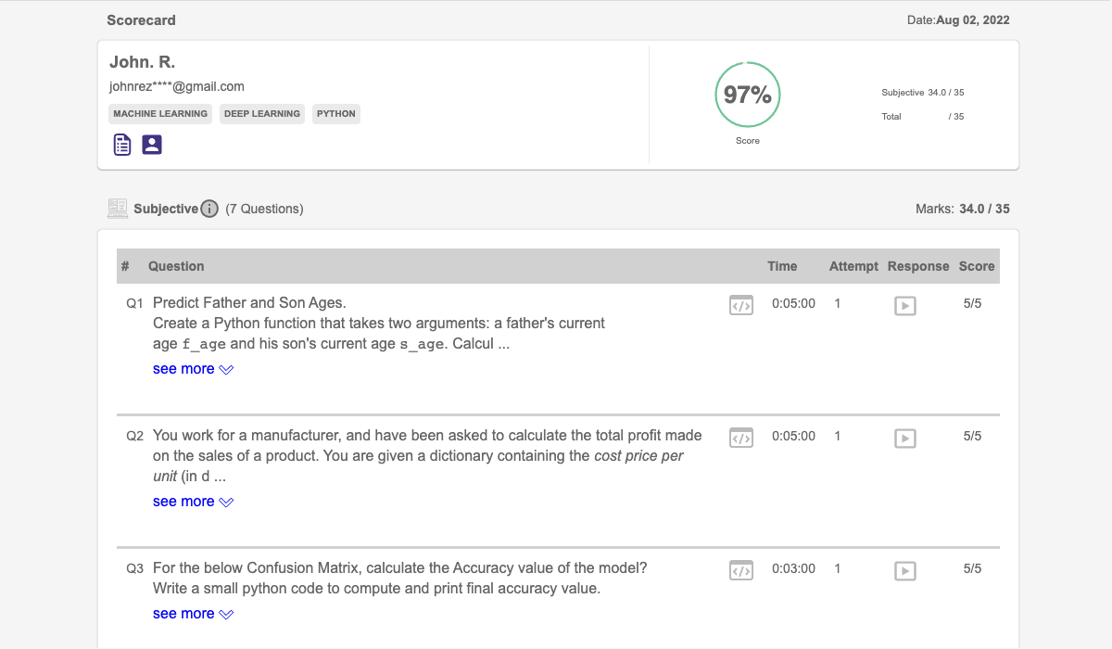Viewport: 1112px width, 649px height.
Task: Select the Deep Learning tag
Action: point(262,114)
